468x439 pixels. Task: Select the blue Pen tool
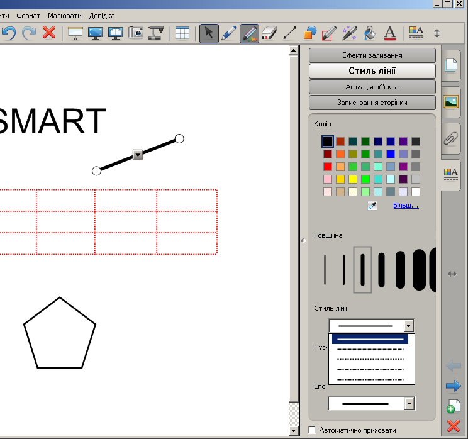pyautogui.click(x=229, y=33)
